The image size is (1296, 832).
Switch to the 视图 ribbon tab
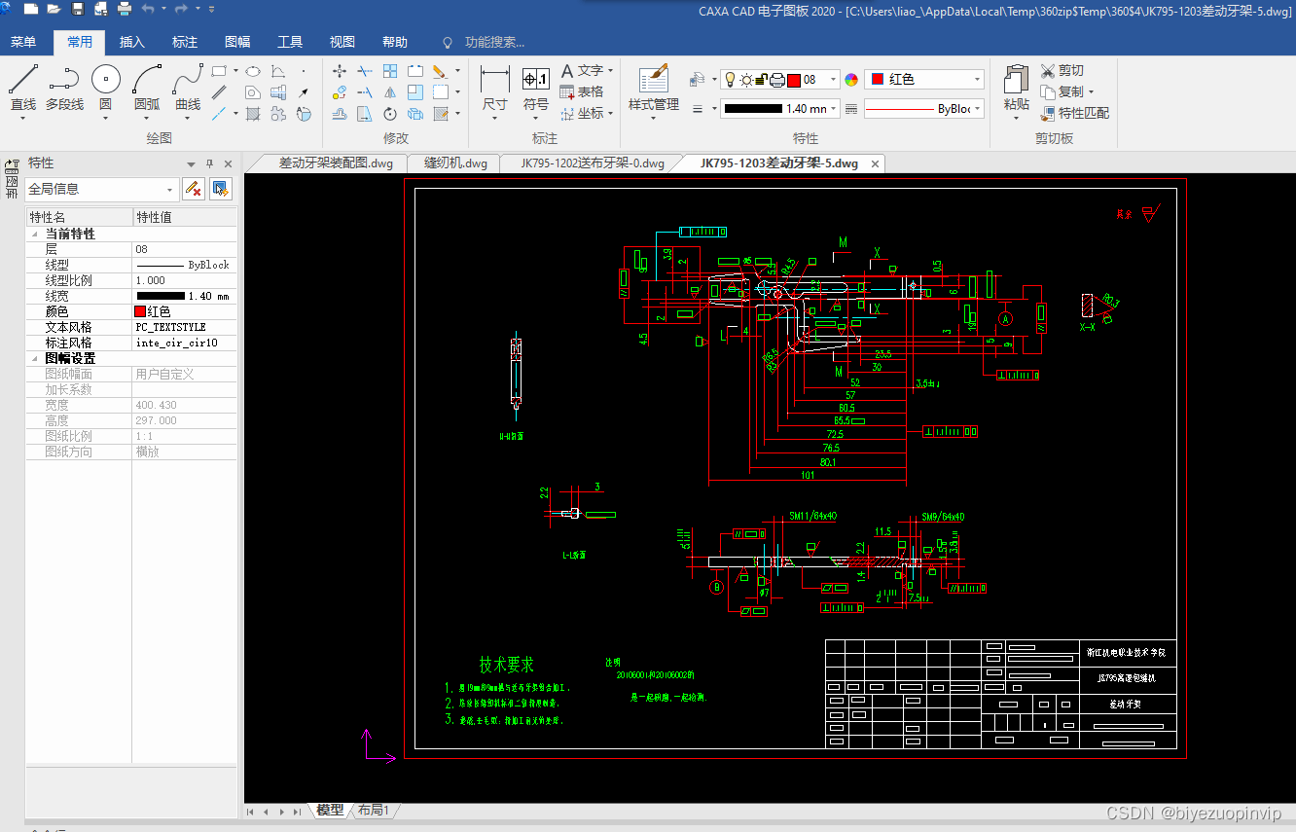point(342,42)
